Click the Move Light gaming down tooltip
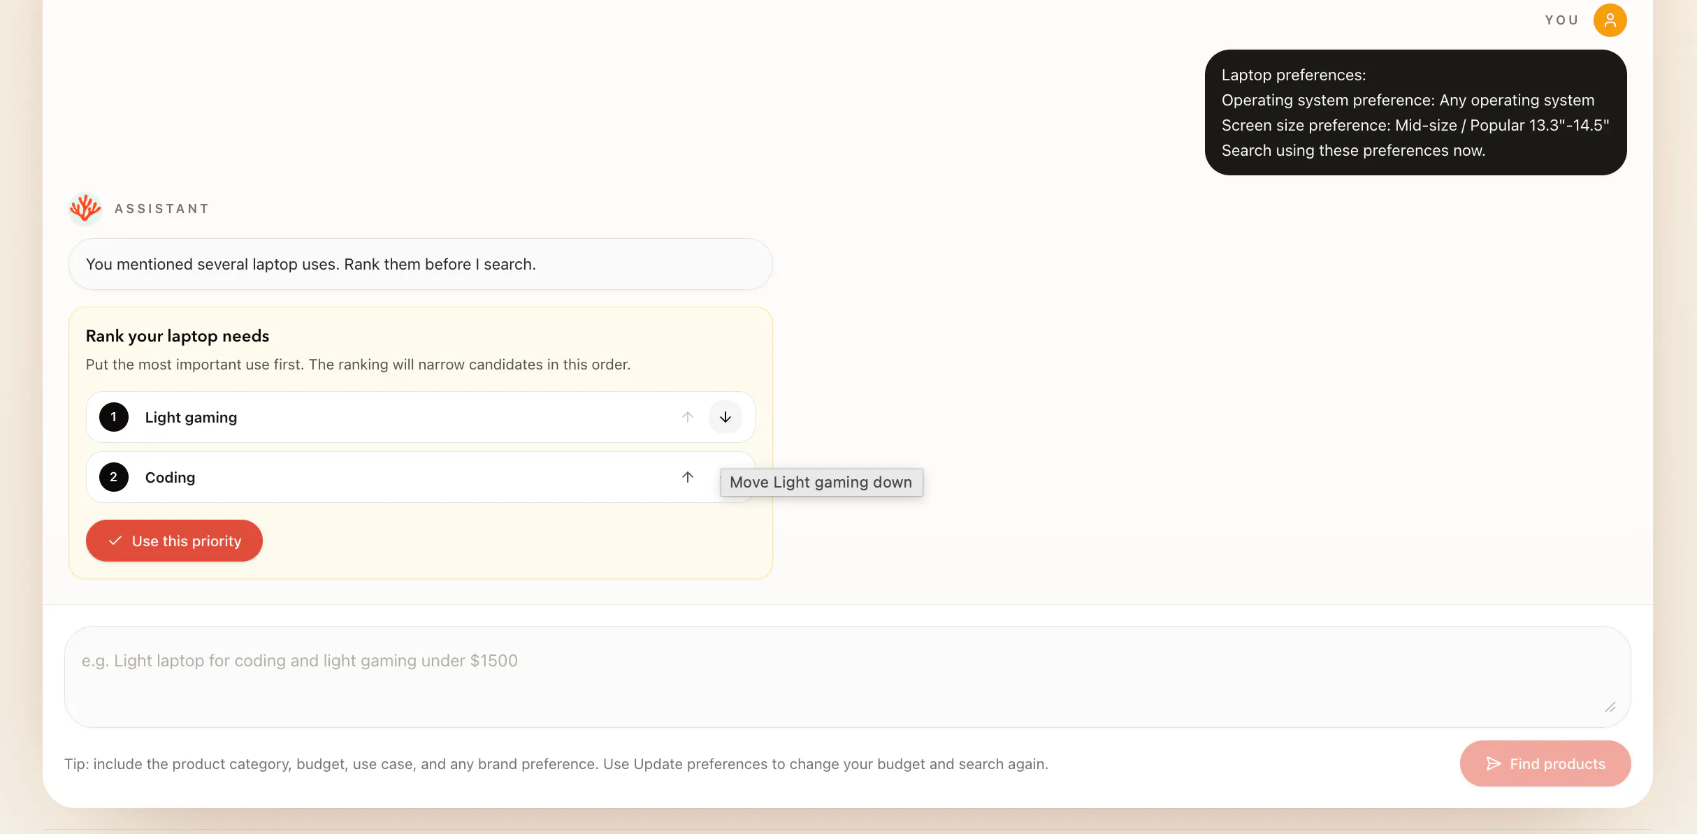Screen dimensions: 1697x834 tap(821, 483)
